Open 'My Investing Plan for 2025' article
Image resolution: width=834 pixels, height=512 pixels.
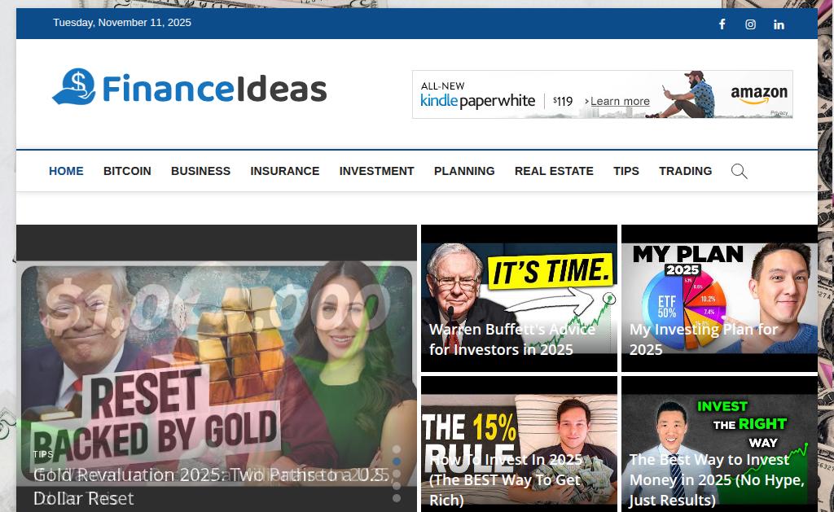click(703, 339)
